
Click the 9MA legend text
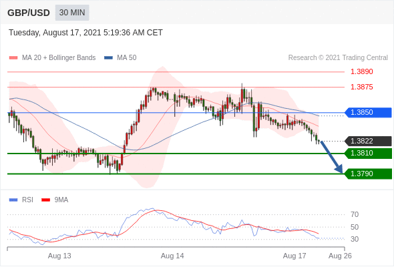tap(61, 200)
